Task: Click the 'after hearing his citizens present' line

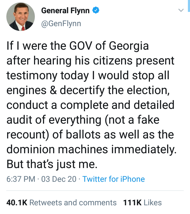Action: coord(90,61)
